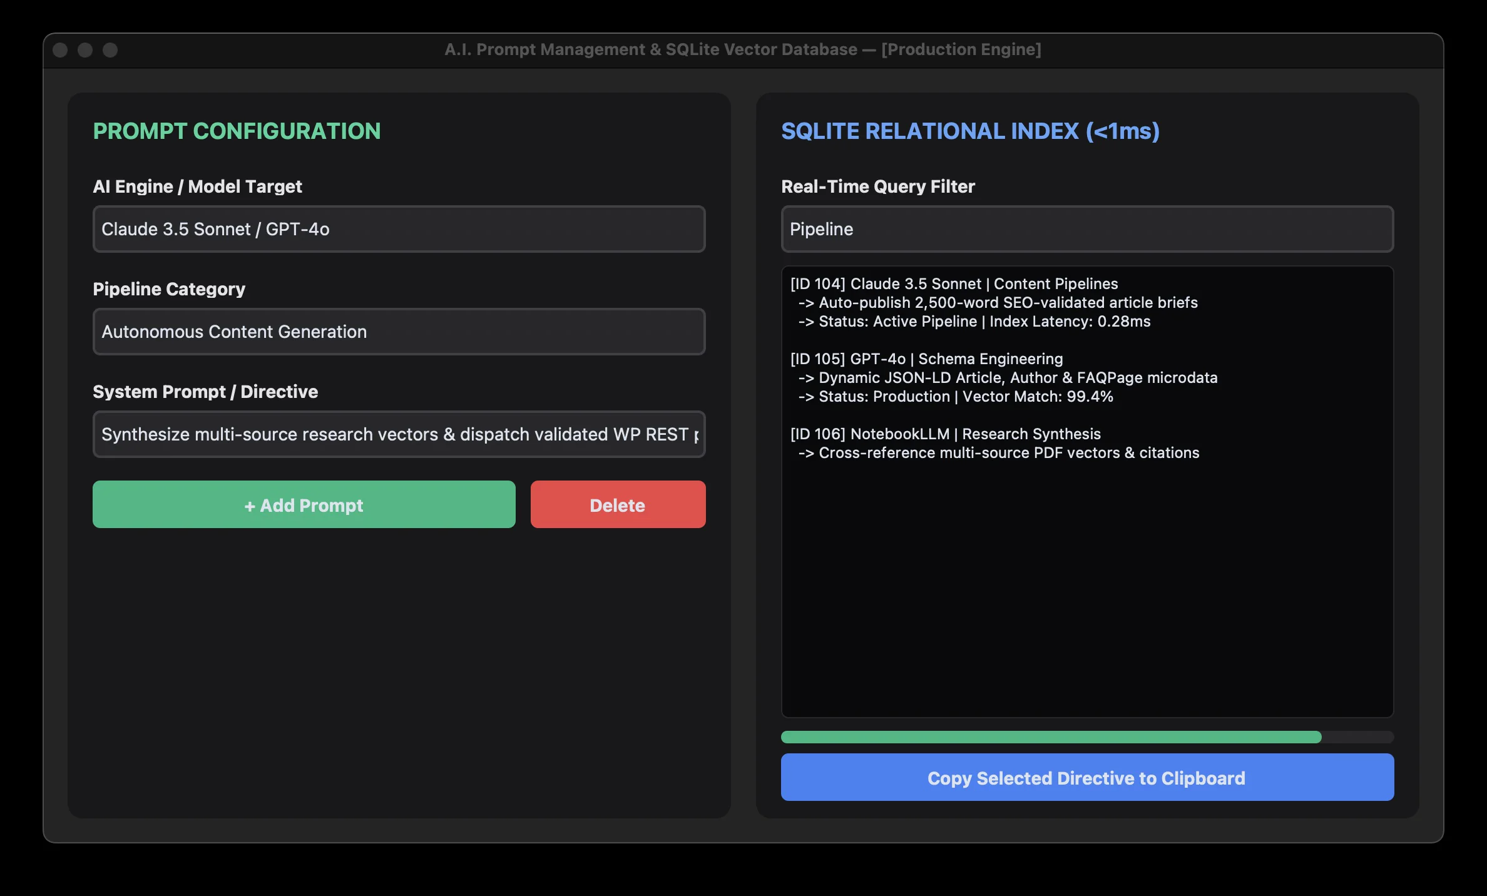Select the [ID 106] NotebookLLM Research Synthesis entry
Screen dimensions: 1487x896
pos(945,434)
